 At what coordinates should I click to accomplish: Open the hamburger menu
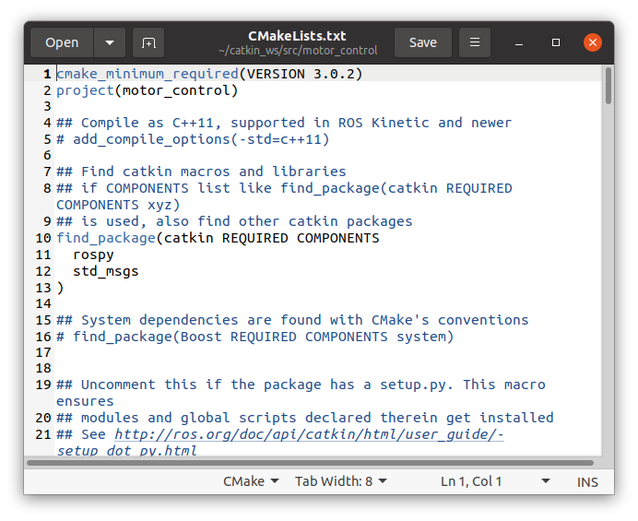pos(475,42)
